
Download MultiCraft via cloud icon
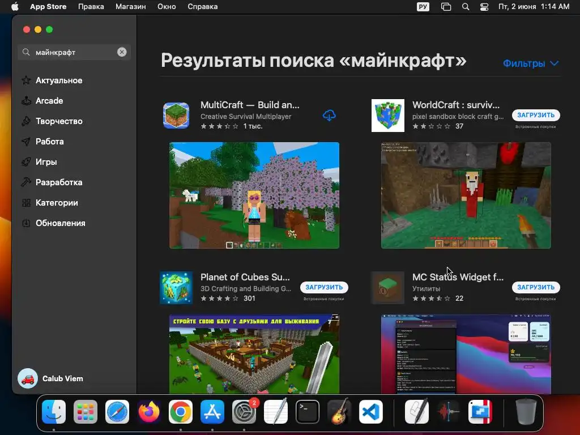(x=329, y=116)
